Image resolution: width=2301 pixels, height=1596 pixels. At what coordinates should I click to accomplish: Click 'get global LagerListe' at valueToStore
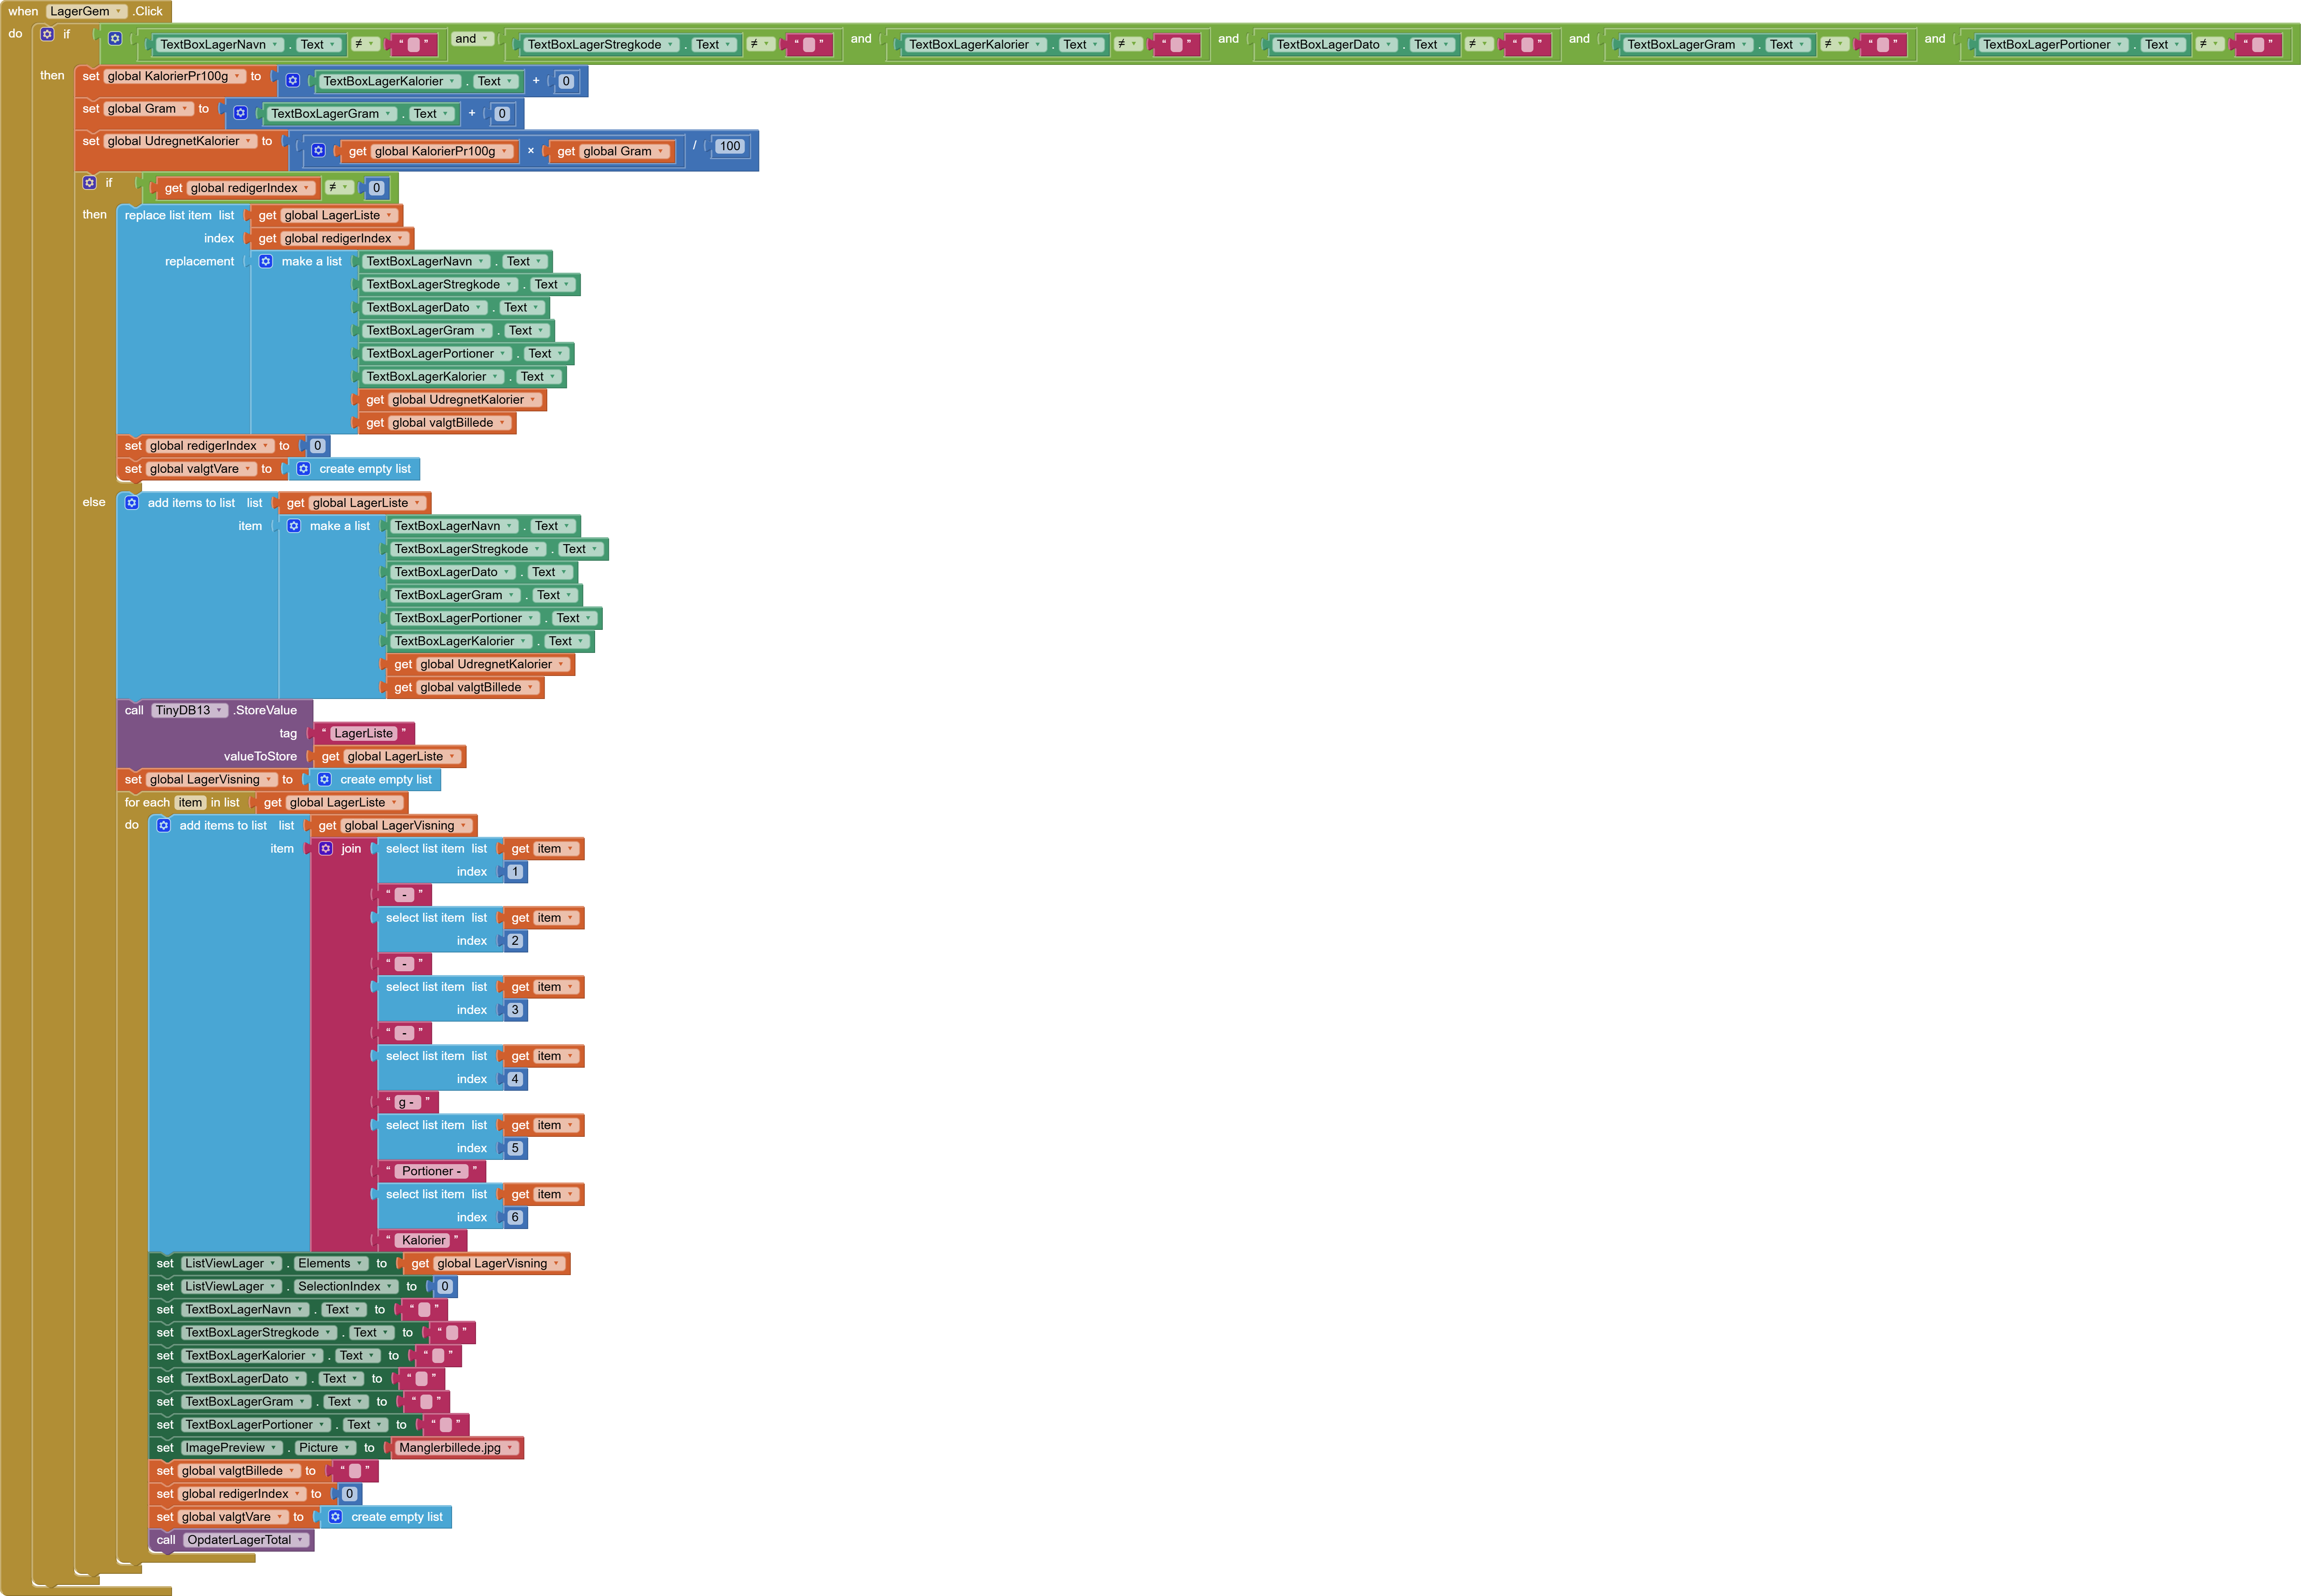click(x=389, y=757)
